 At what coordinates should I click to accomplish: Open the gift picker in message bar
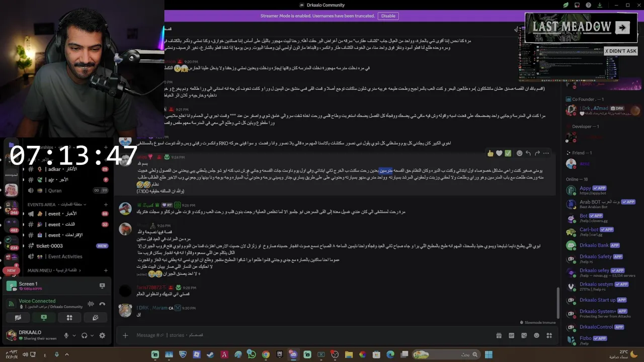pos(499,335)
